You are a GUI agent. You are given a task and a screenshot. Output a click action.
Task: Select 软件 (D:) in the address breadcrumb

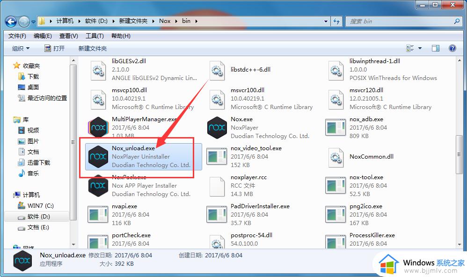(96, 21)
